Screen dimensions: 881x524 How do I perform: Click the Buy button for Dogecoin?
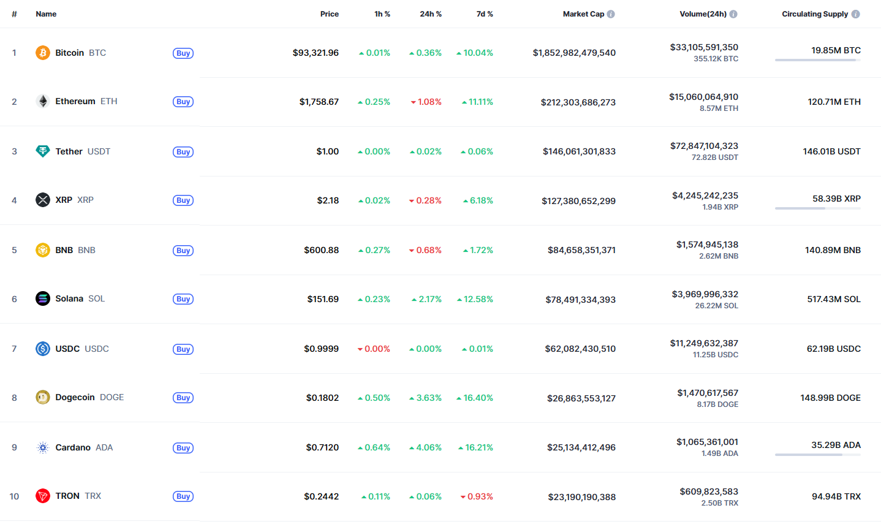183,398
